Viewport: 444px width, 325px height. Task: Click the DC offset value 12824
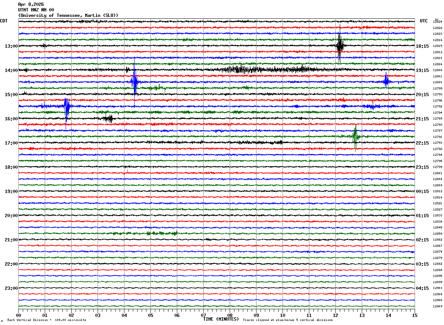coord(437,22)
